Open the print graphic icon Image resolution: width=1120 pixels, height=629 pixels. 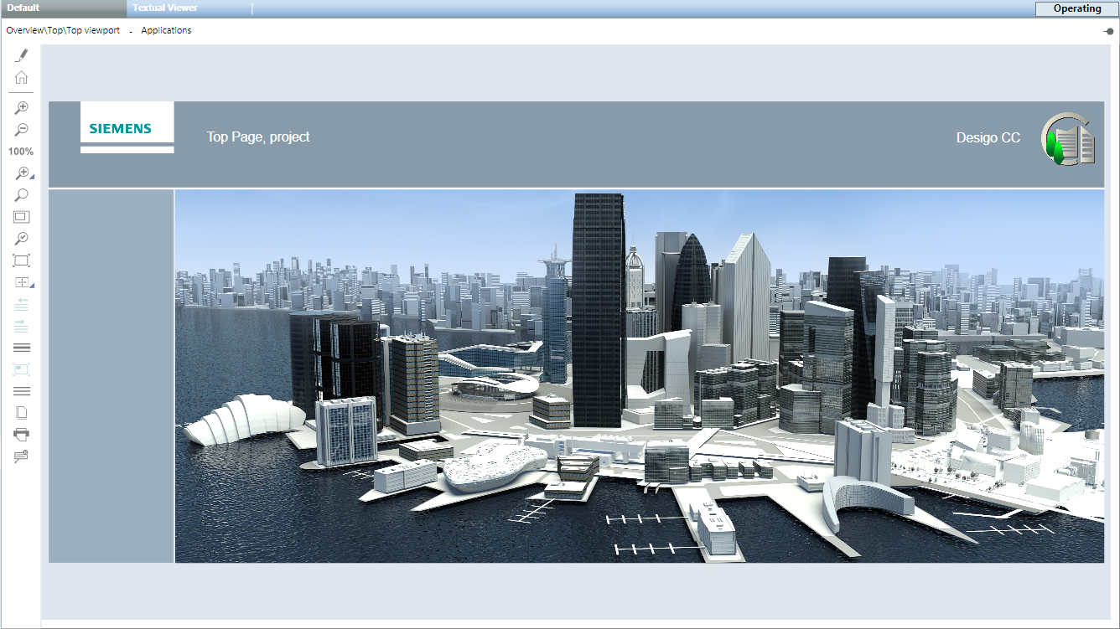[20, 434]
